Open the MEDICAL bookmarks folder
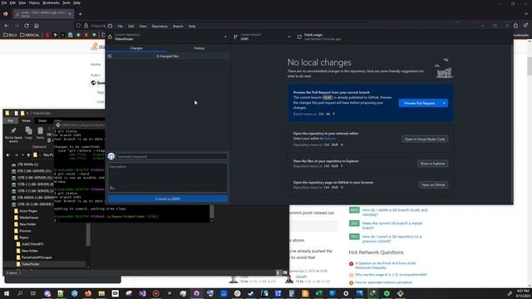Viewport: 532px width, 299px height. pyautogui.click(x=30, y=35)
